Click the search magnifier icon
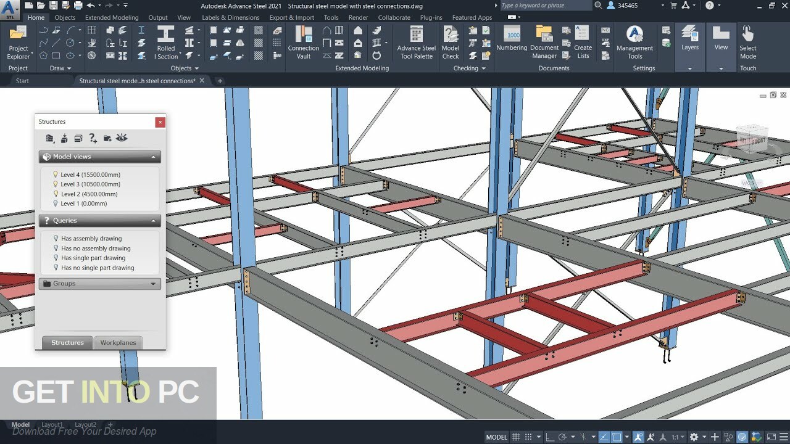Viewport: 790px width, 444px height. click(x=598, y=6)
